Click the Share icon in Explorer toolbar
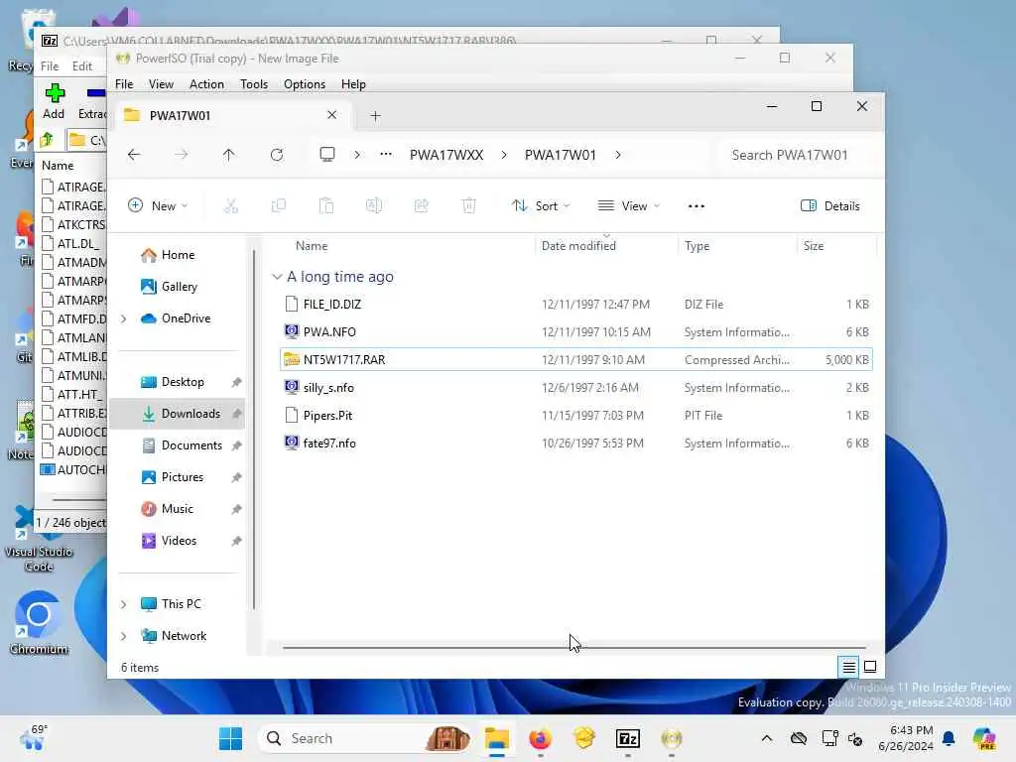 pos(421,206)
